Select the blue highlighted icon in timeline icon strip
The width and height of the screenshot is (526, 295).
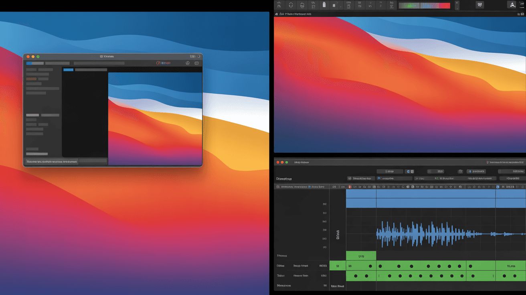[498, 187]
